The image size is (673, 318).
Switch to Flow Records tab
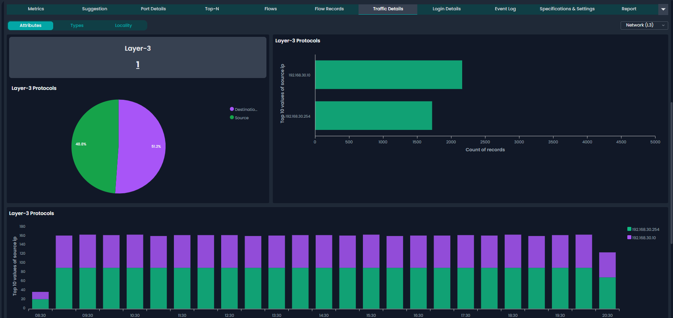coord(329,9)
